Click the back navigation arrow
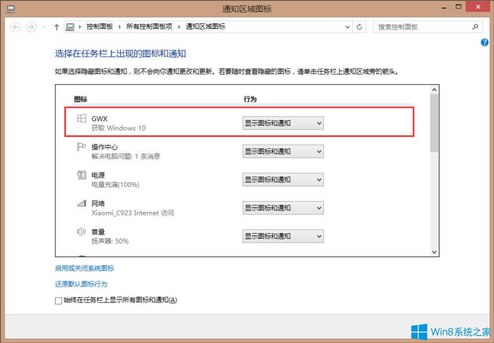 tap(14, 27)
